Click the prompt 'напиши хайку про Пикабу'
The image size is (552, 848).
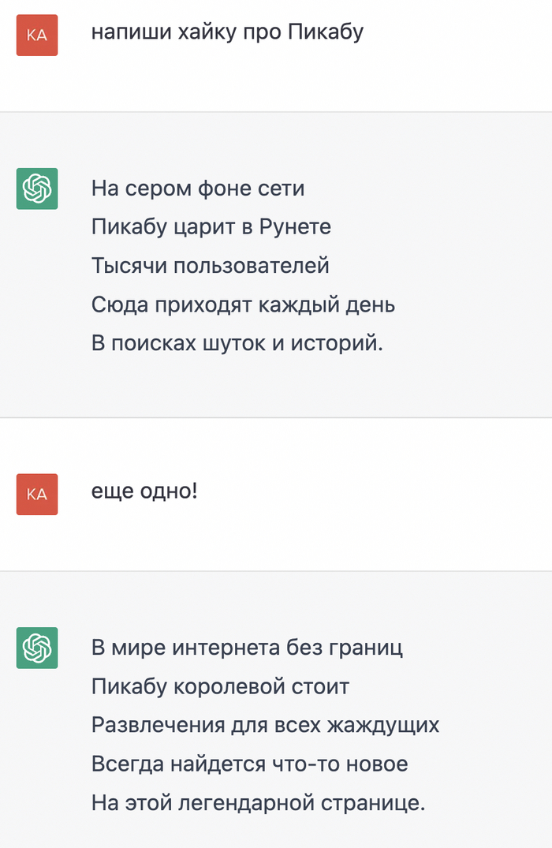(x=227, y=32)
